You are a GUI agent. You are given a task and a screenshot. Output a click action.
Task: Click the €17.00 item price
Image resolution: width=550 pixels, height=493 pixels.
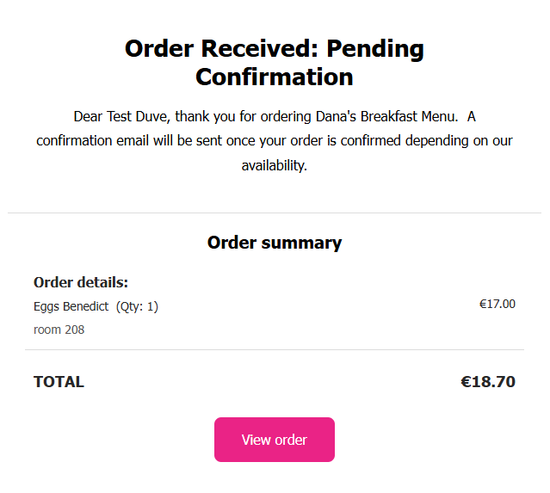coord(497,304)
